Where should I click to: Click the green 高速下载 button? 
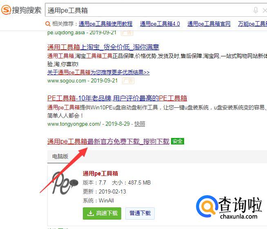[102, 213]
